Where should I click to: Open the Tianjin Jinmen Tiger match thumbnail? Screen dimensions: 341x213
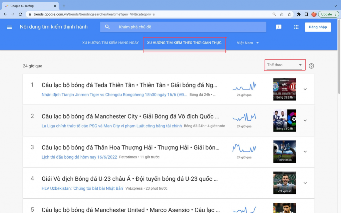pyautogui.click(x=284, y=89)
